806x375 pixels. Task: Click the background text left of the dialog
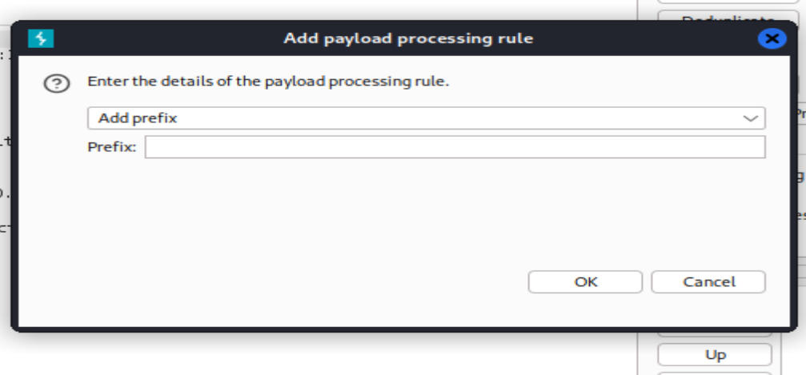(5, 142)
